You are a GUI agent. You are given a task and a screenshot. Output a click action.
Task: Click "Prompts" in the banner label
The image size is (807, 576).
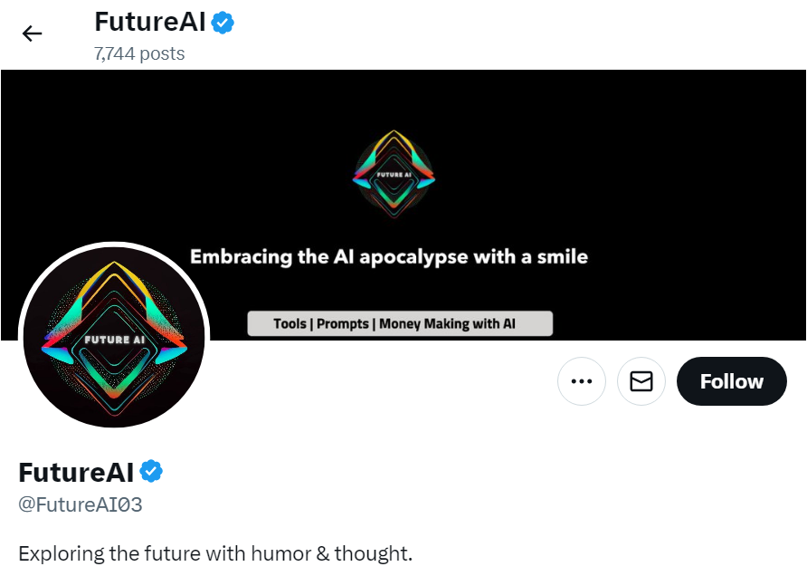(343, 323)
